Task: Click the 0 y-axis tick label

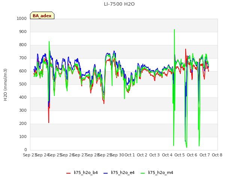Action: click(25, 150)
